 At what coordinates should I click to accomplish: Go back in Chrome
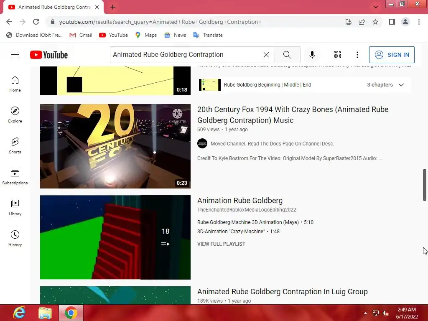(x=9, y=22)
